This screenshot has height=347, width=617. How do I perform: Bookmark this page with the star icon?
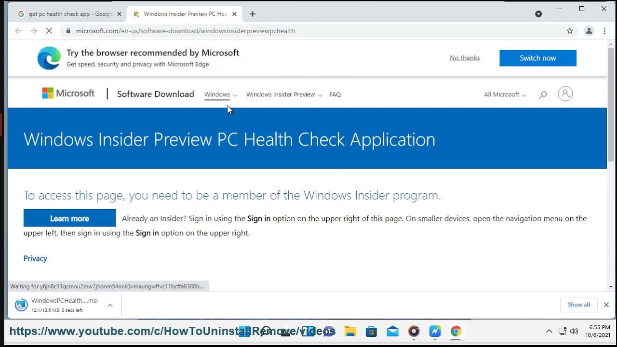click(x=570, y=31)
